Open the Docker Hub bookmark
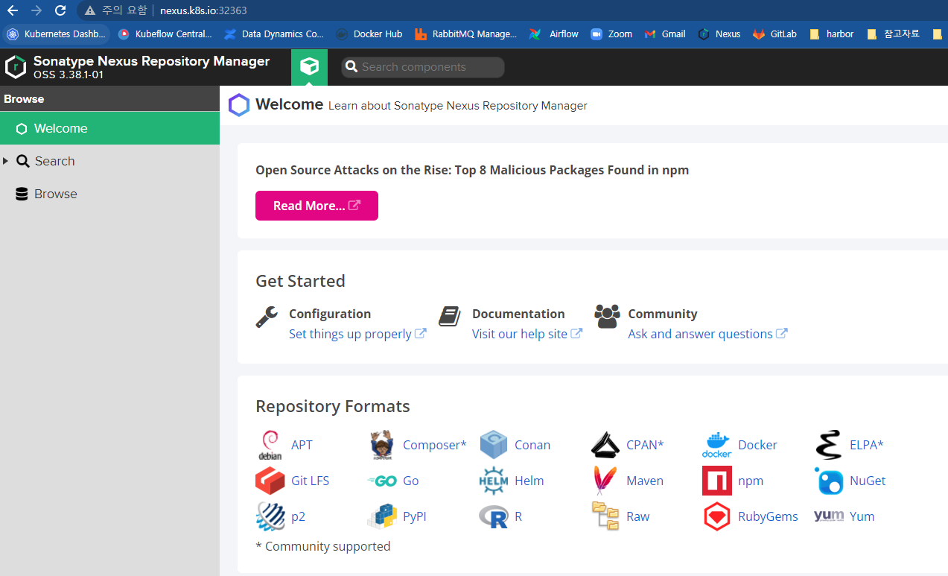948x576 pixels. click(x=369, y=34)
